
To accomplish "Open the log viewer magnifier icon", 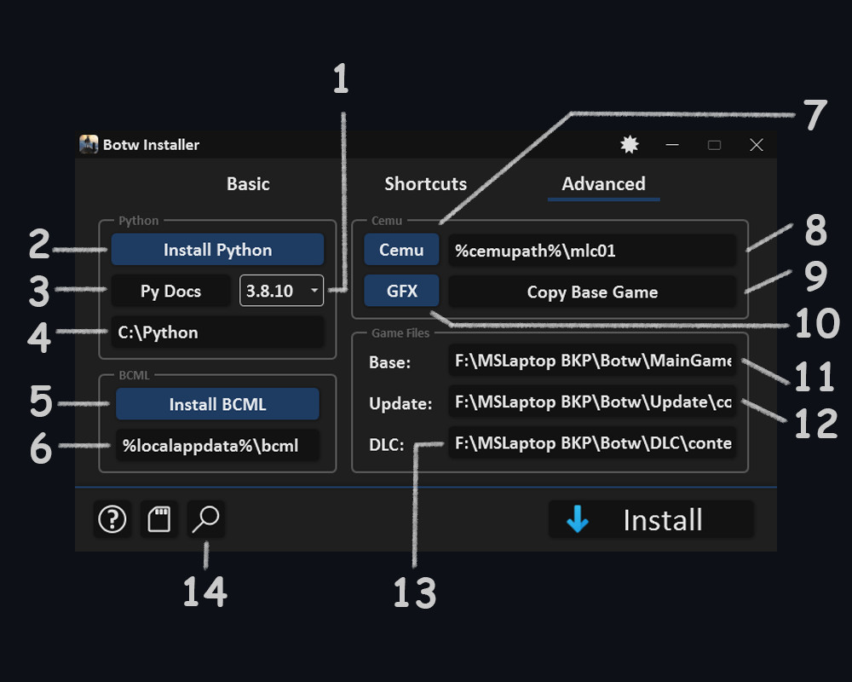I will pyautogui.click(x=205, y=519).
